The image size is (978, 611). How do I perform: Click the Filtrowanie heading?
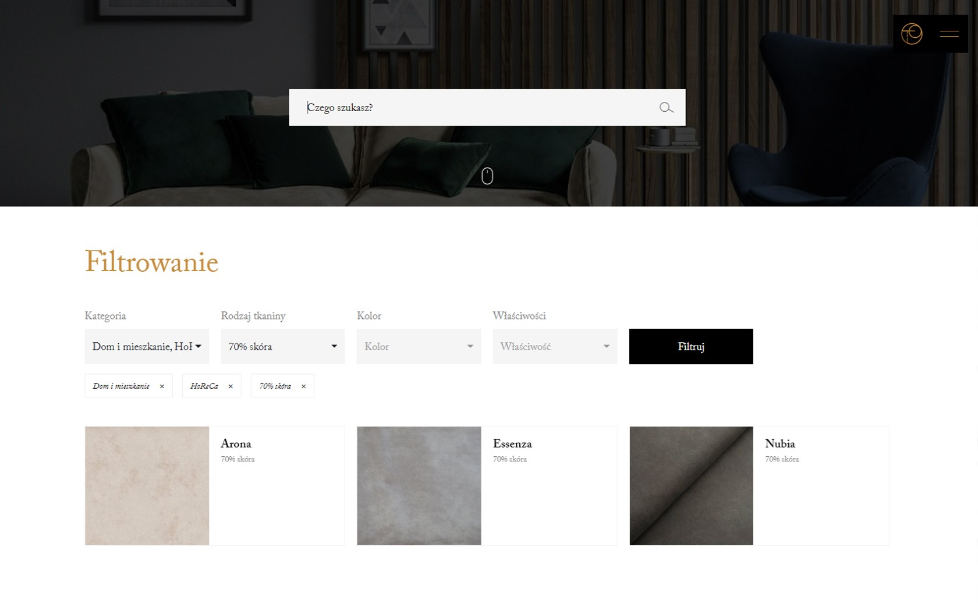point(151,262)
